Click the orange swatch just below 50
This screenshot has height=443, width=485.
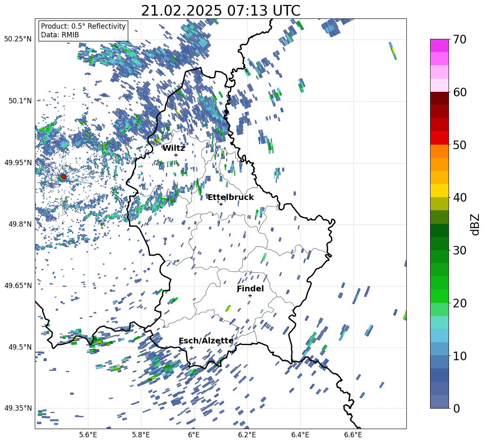[440, 151]
